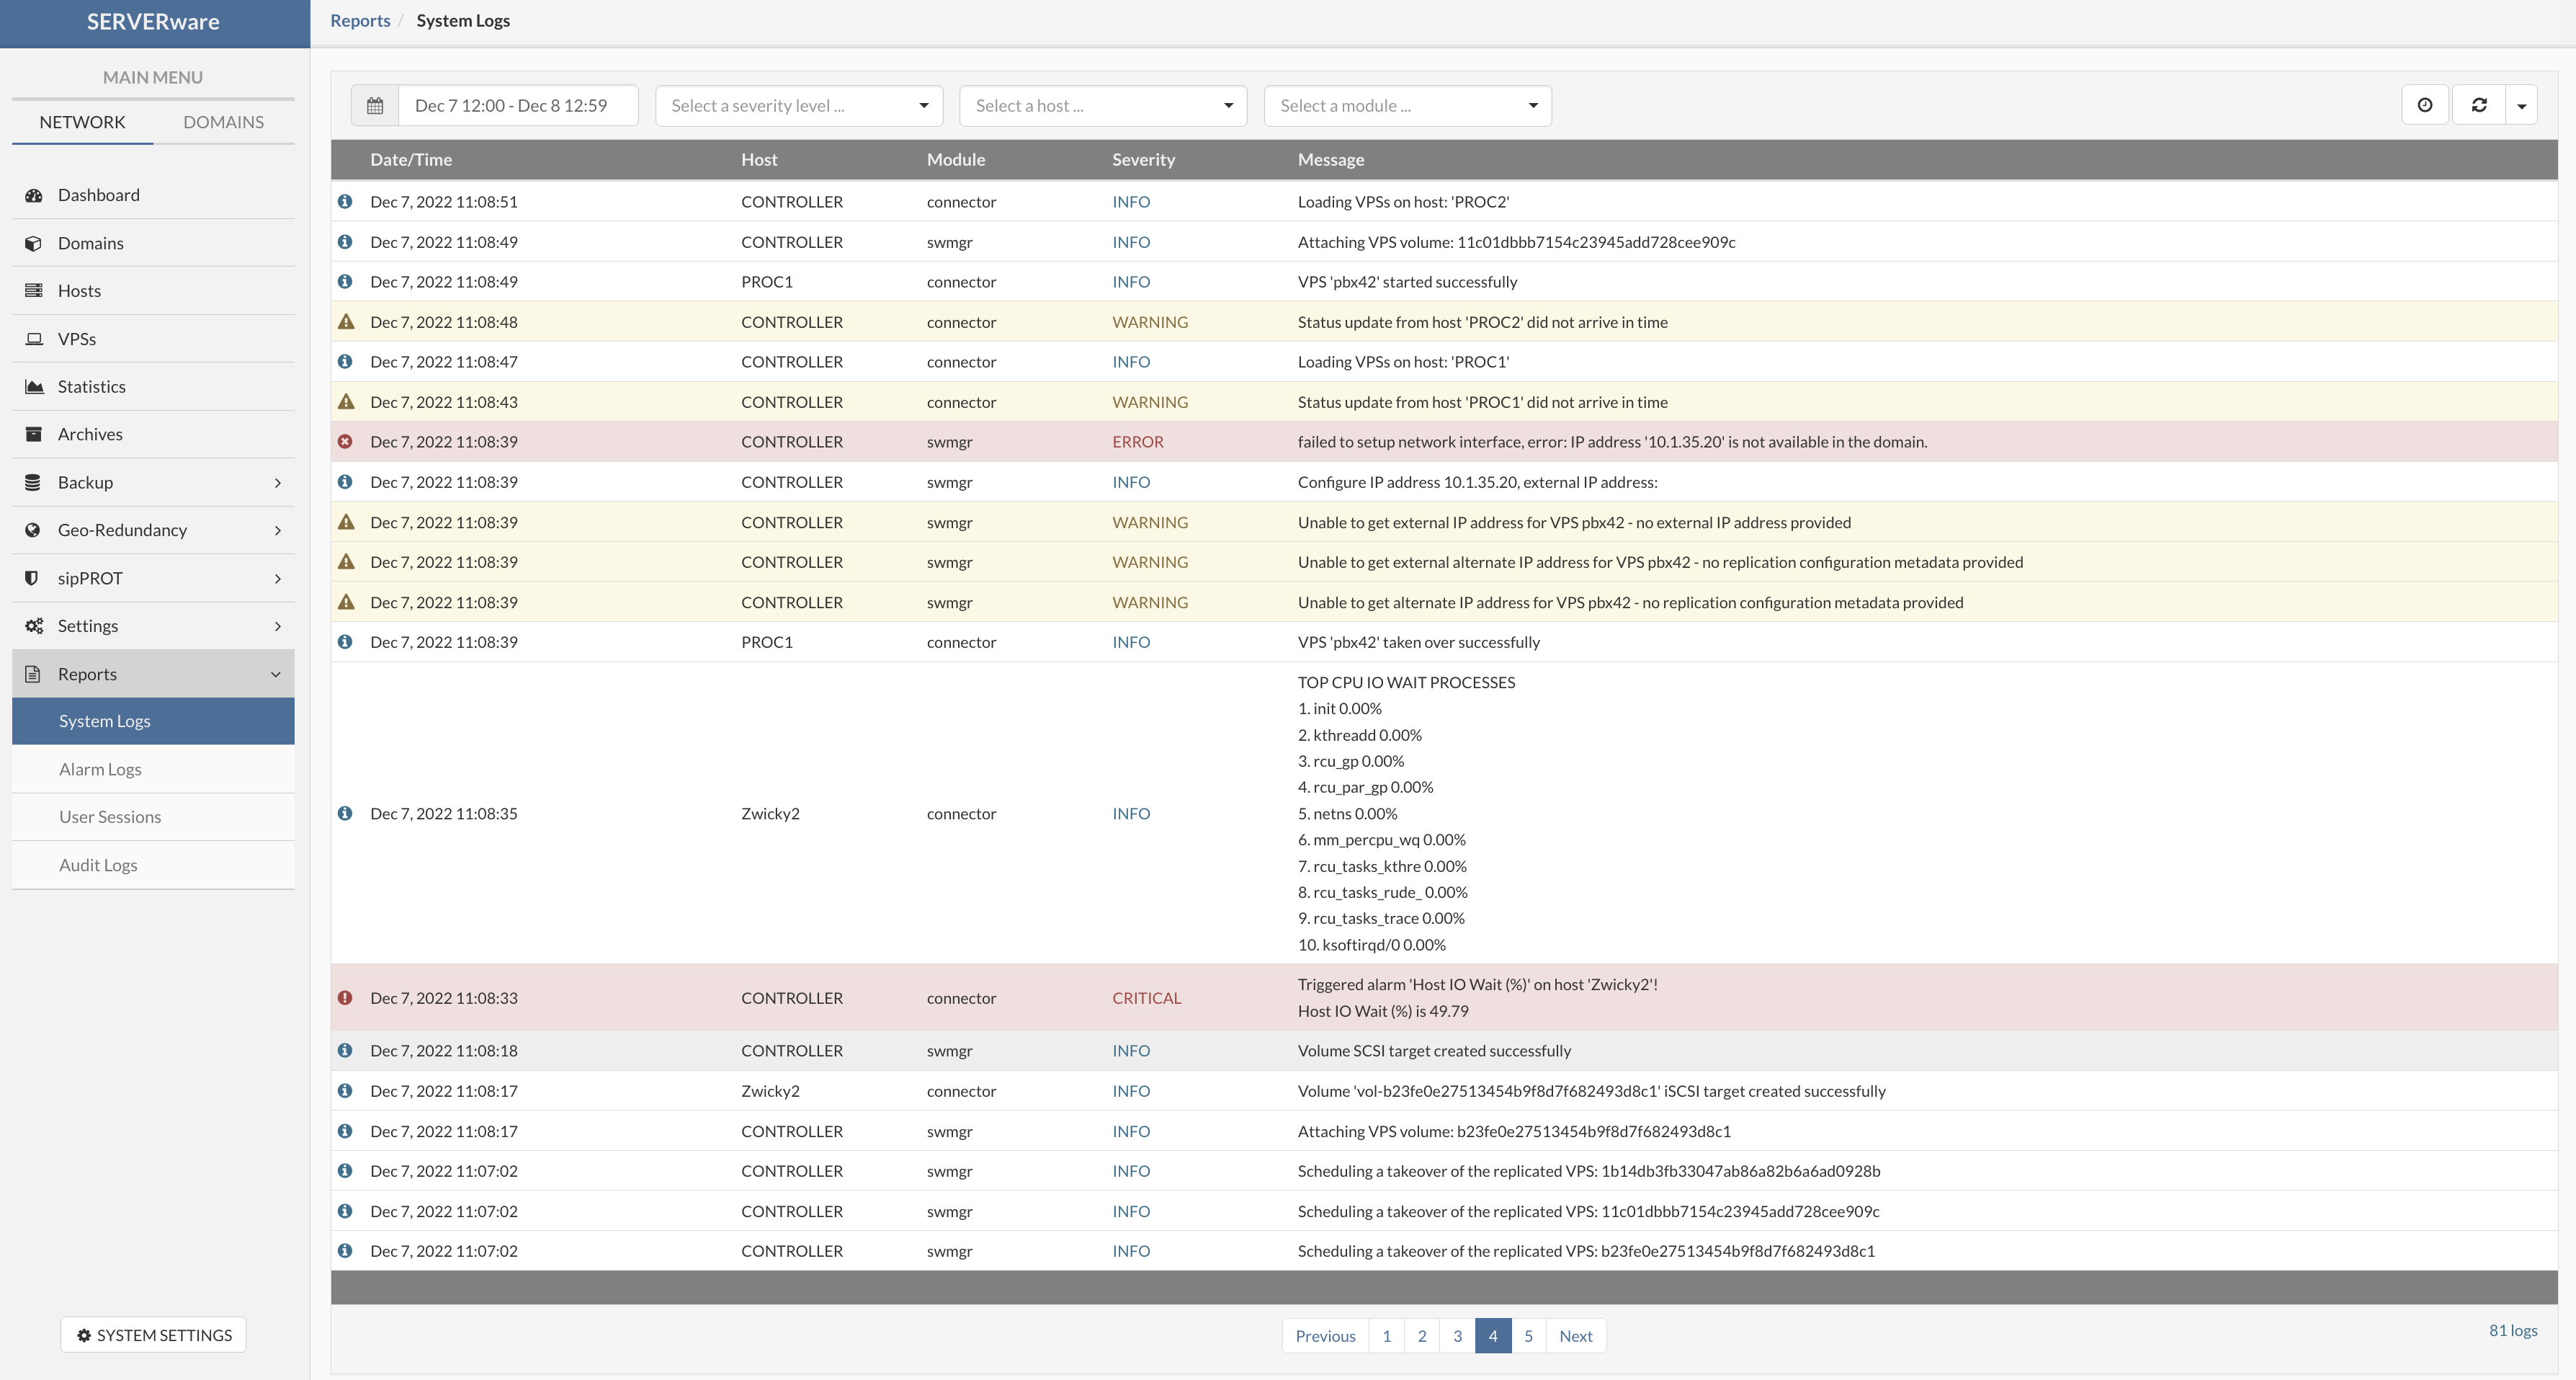This screenshot has height=1380, width=2576.
Task: Click the Settings gears icon
Action: pos(33,626)
